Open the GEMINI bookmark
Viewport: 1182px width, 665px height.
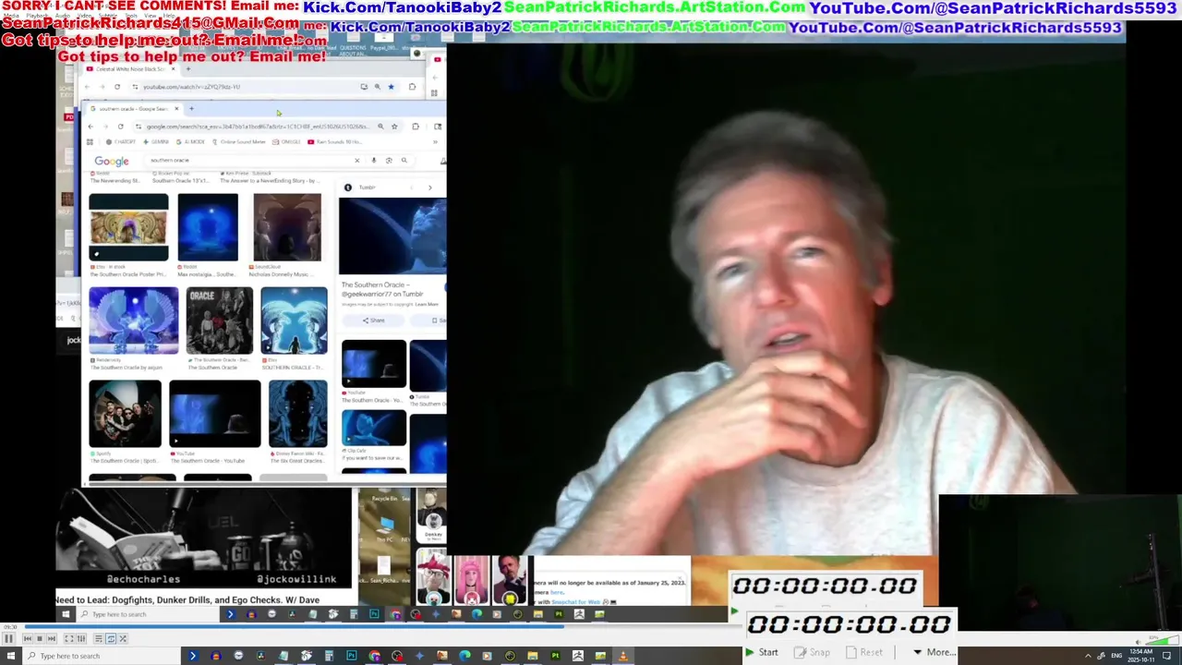(x=156, y=142)
